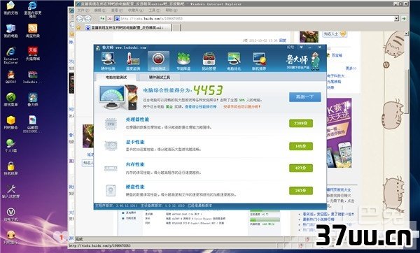Screen dimensions: 420x253
Task: Open qq截图 image file on desktop
Action: [x=33, y=124]
